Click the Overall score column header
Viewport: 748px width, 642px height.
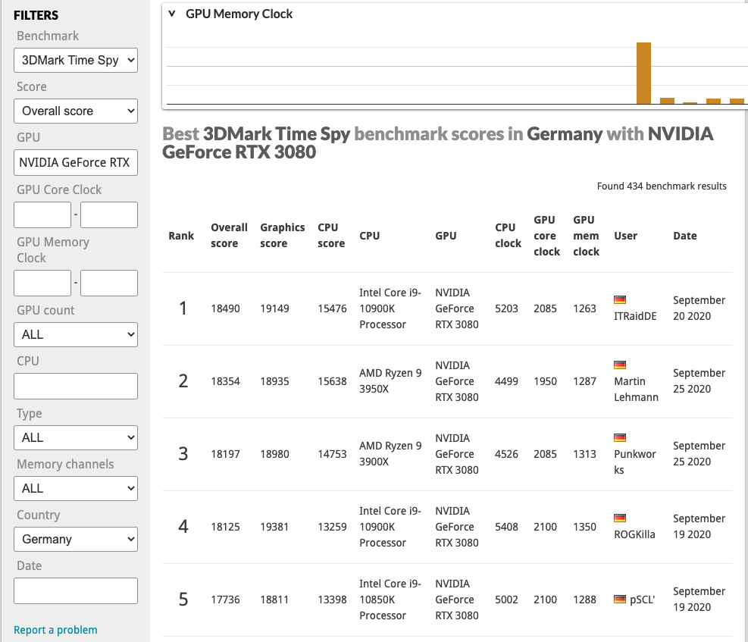(x=229, y=236)
